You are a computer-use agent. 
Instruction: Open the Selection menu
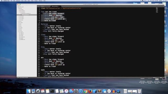[18, 1]
